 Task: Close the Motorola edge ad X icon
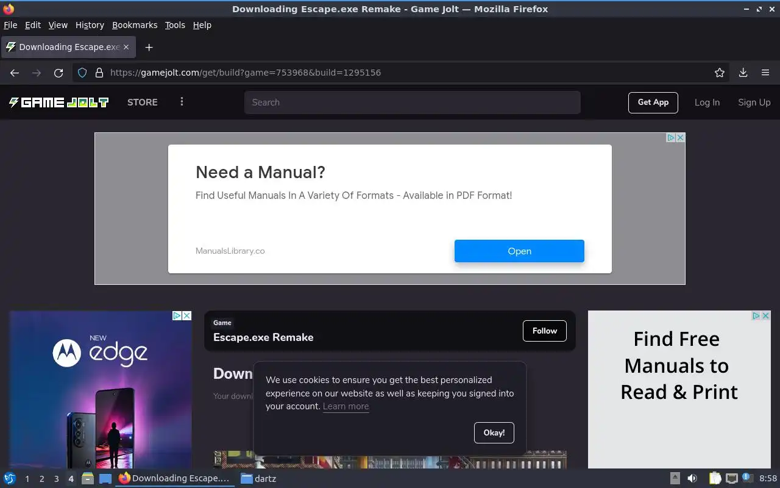pos(187,316)
